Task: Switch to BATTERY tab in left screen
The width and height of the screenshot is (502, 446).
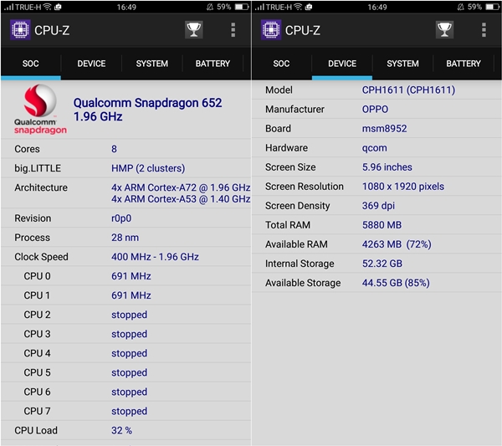Action: click(x=213, y=64)
